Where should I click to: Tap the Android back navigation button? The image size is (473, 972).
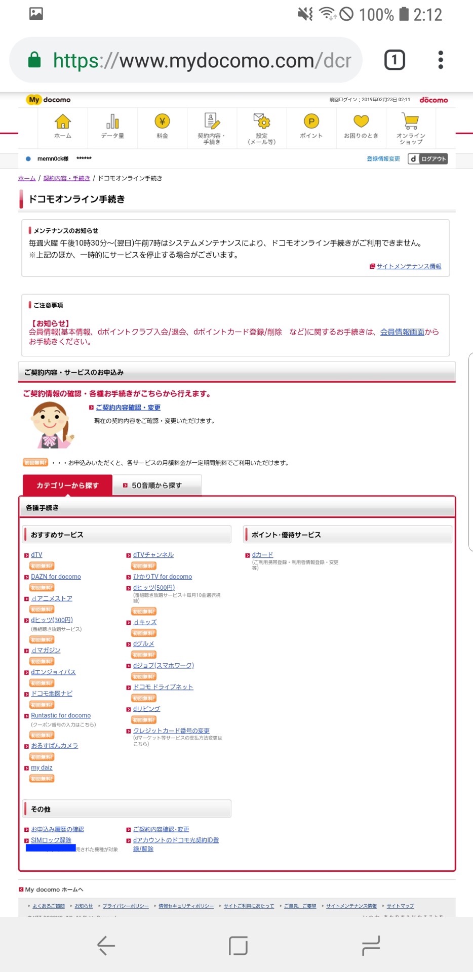tap(106, 945)
